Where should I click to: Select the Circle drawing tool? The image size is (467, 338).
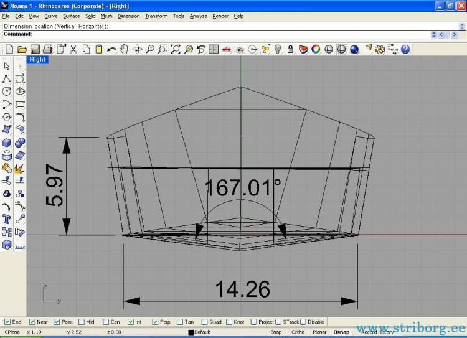coord(7,92)
